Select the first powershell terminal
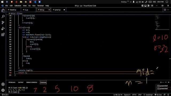 coord(162,86)
